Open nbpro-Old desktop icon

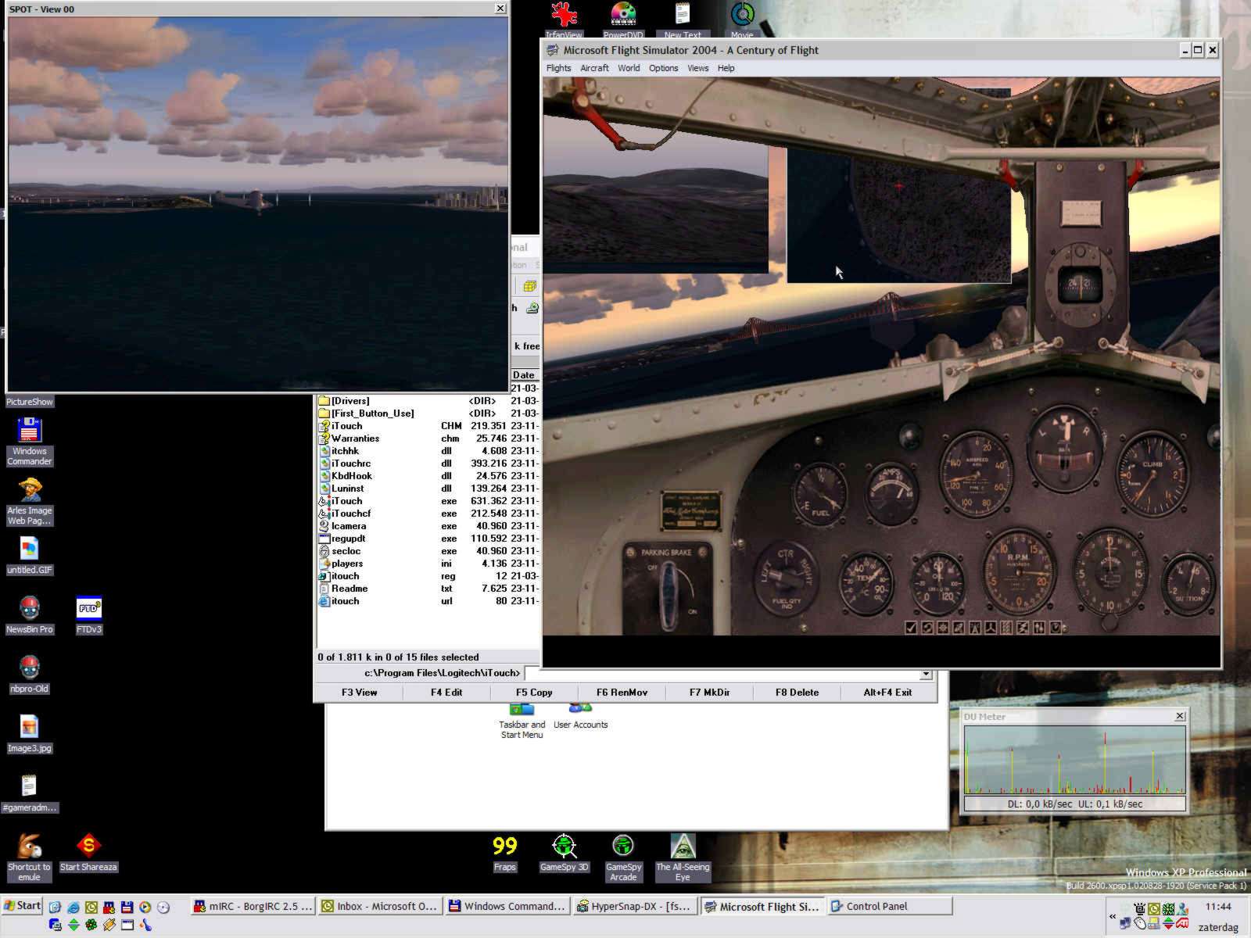click(x=29, y=675)
